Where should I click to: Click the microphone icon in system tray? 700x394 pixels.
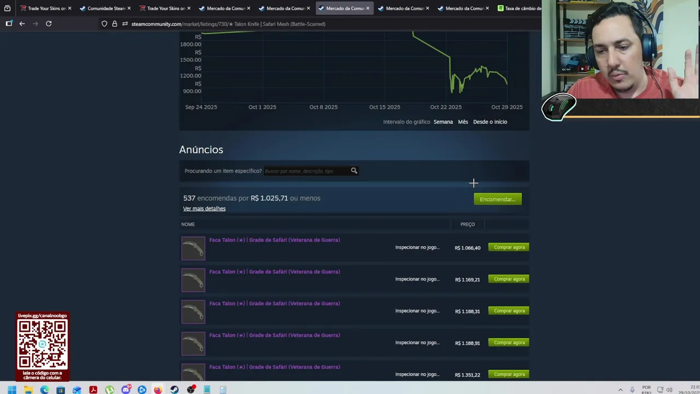point(632,390)
